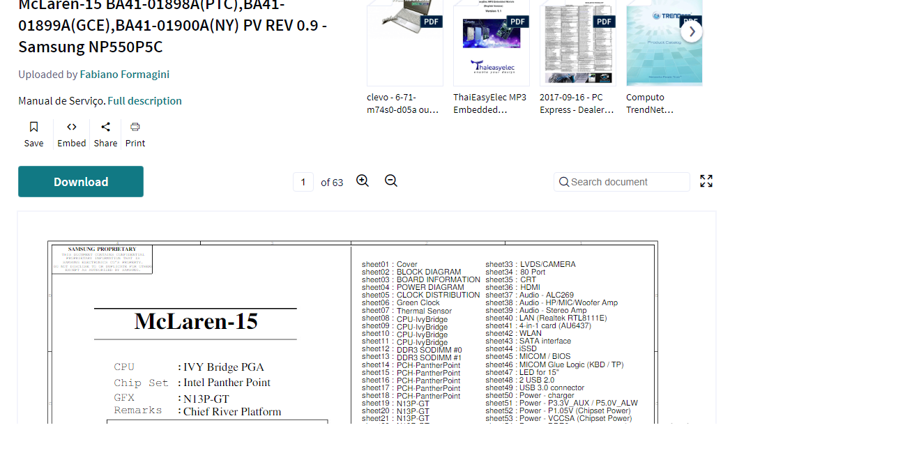Open ThaiEasyElec MP3 Embedded document thumbnail

click(x=492, y=43)
